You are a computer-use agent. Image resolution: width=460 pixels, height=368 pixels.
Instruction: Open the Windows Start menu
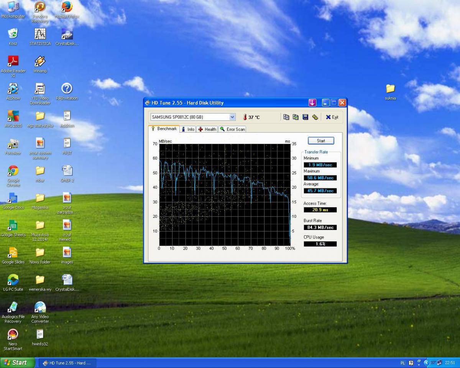point(18,363)
